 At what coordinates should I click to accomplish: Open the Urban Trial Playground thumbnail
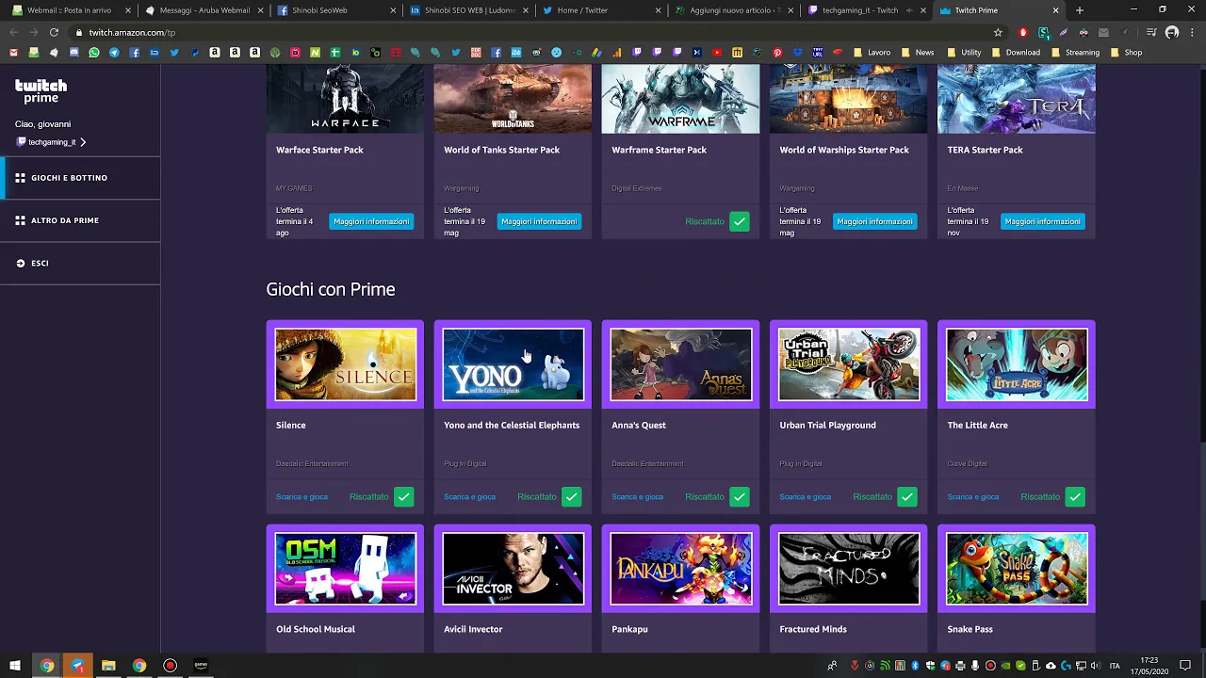[x=849, y=364]
